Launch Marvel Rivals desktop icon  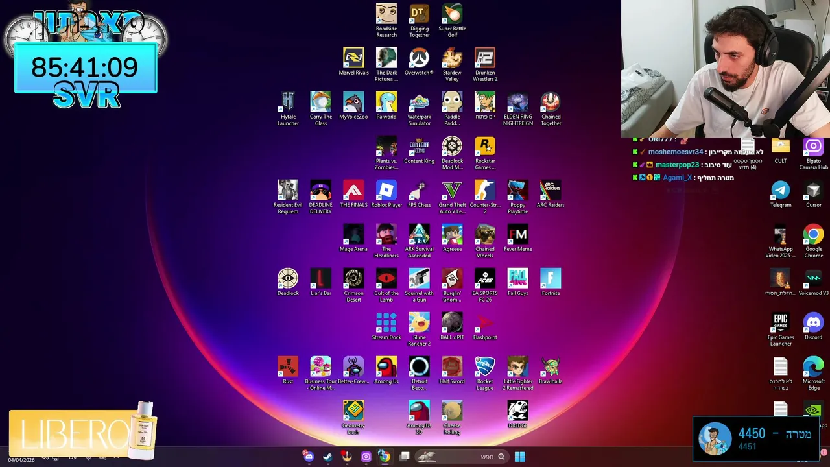pyautogui.click(x=353, y=62)
